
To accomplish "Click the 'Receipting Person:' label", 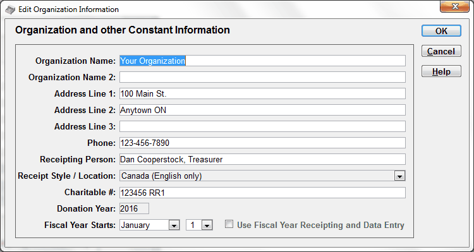I will click(78, 160).
